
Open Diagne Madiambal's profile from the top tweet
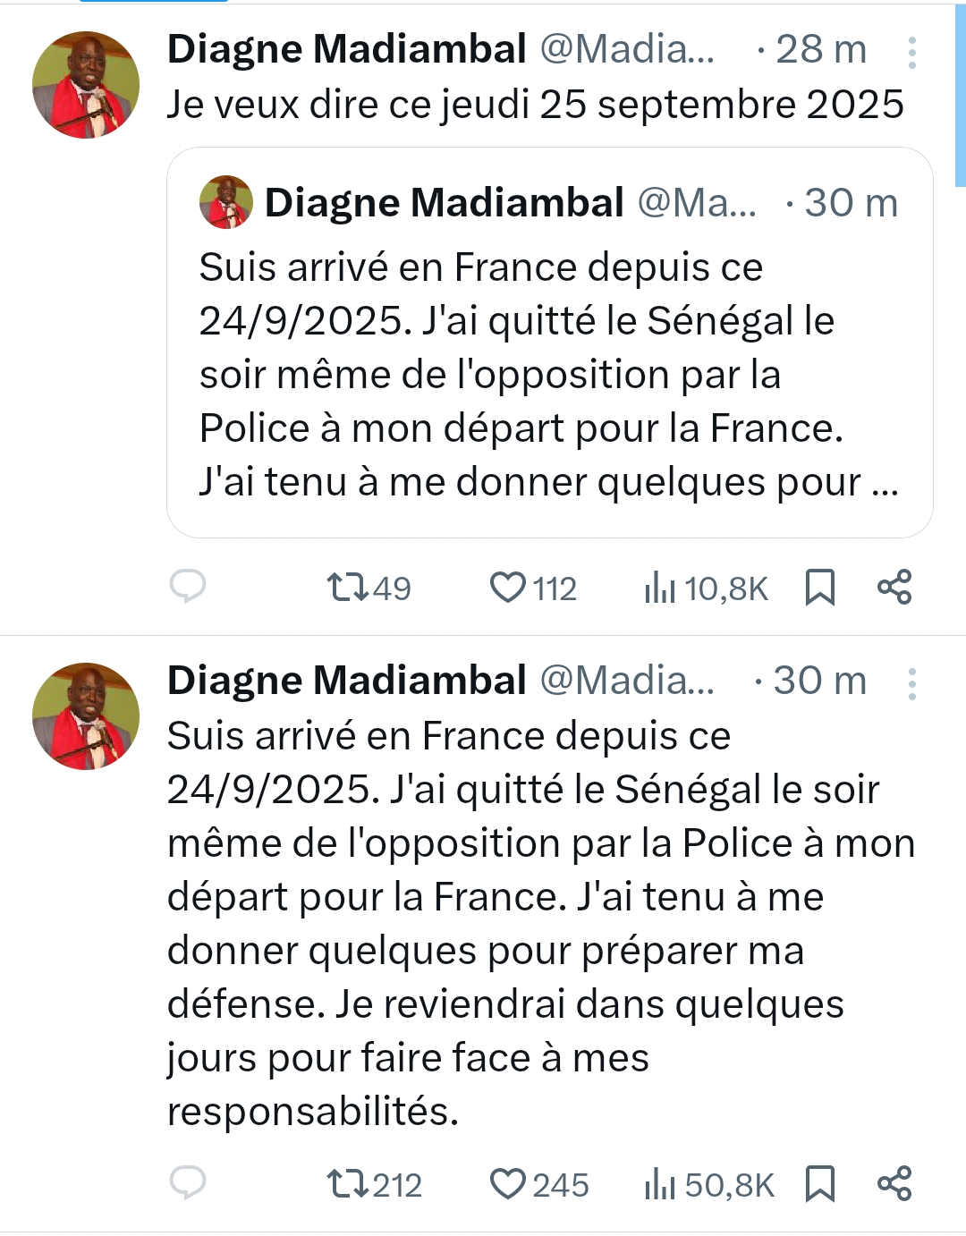(344, 47)
